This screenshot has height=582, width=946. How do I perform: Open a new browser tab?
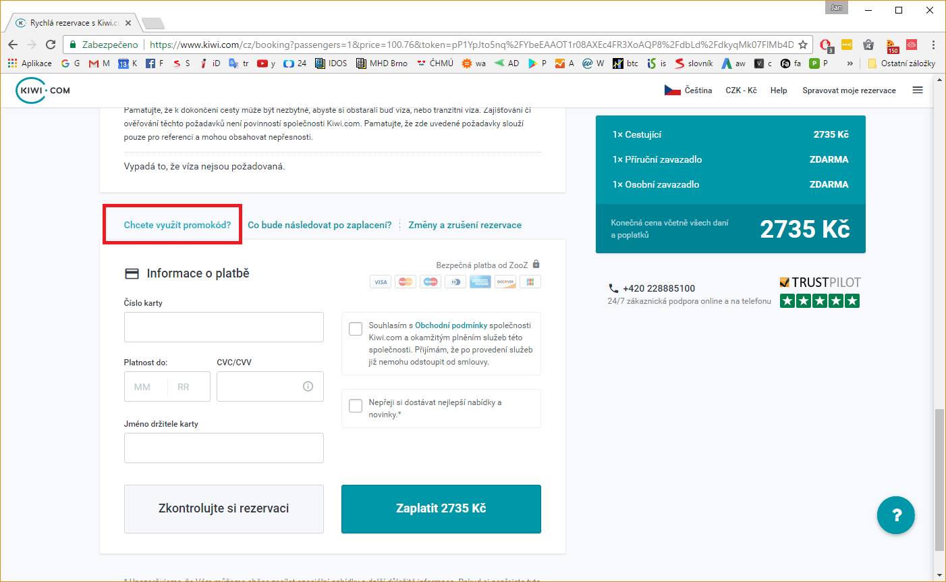pos(153,24)
